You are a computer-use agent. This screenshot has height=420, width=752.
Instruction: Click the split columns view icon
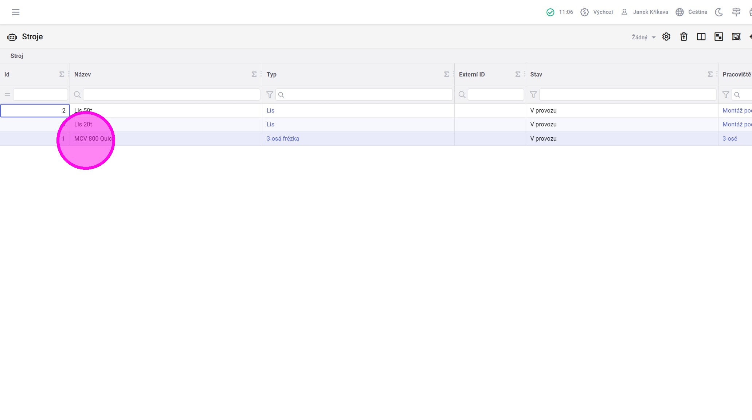[701, 37]
